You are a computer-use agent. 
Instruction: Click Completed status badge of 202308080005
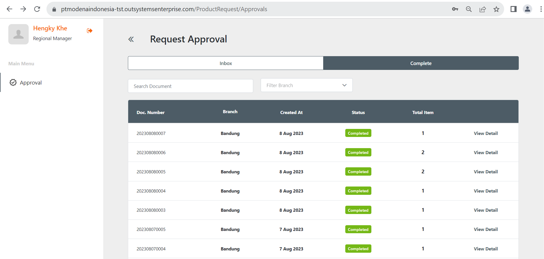point(358,172)
